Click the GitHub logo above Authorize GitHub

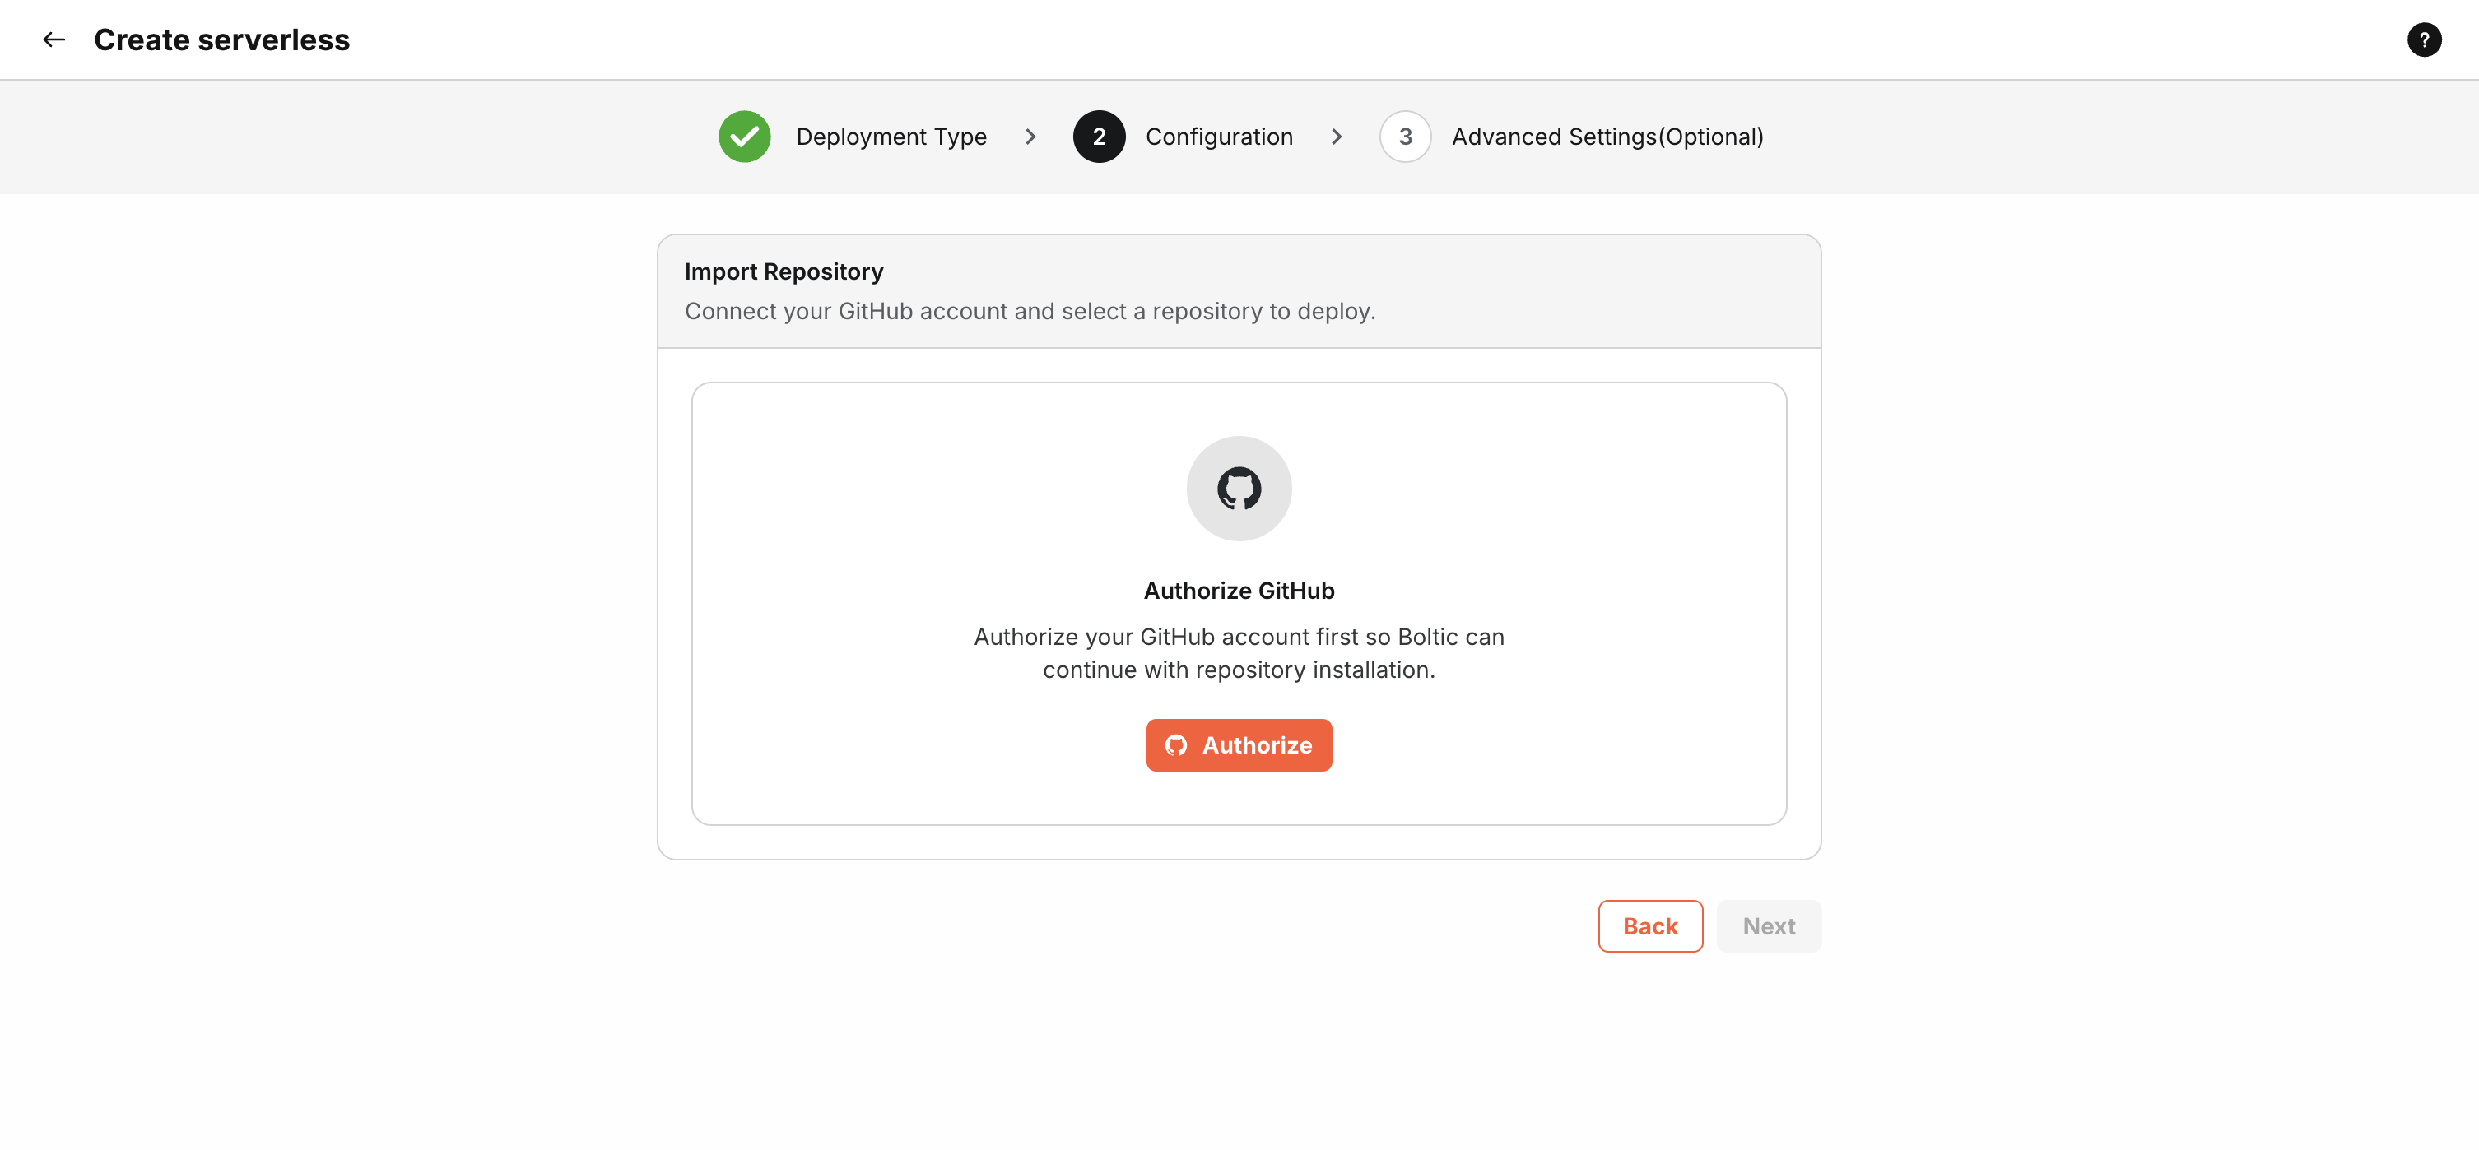coord(1239,488)
